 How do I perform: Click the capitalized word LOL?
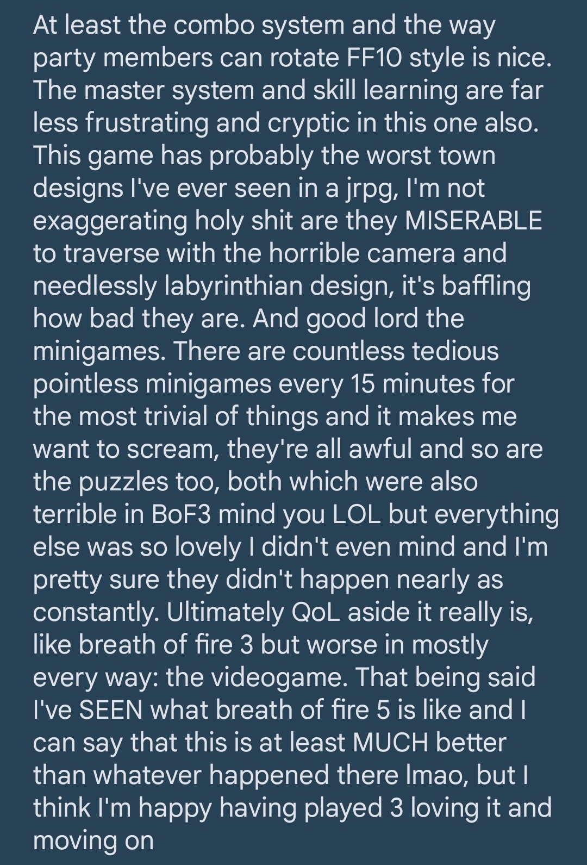pyautogui.click(x=356, y=514)
